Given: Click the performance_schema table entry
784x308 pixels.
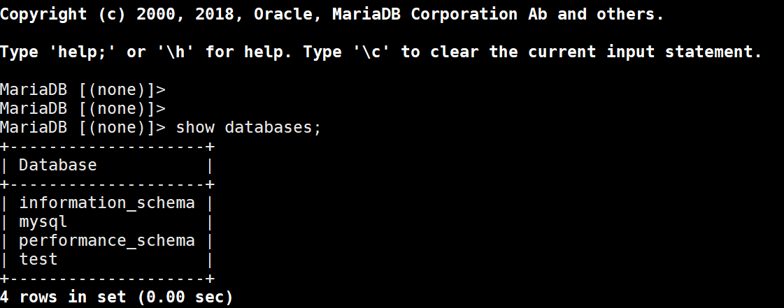Looking at the screenshot, I should pyautogui.click(x=107, y=241).
